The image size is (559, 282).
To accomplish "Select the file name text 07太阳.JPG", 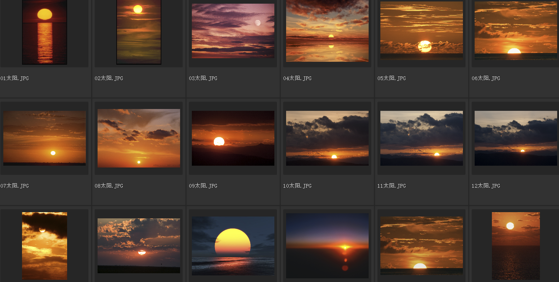I will 15,186.
